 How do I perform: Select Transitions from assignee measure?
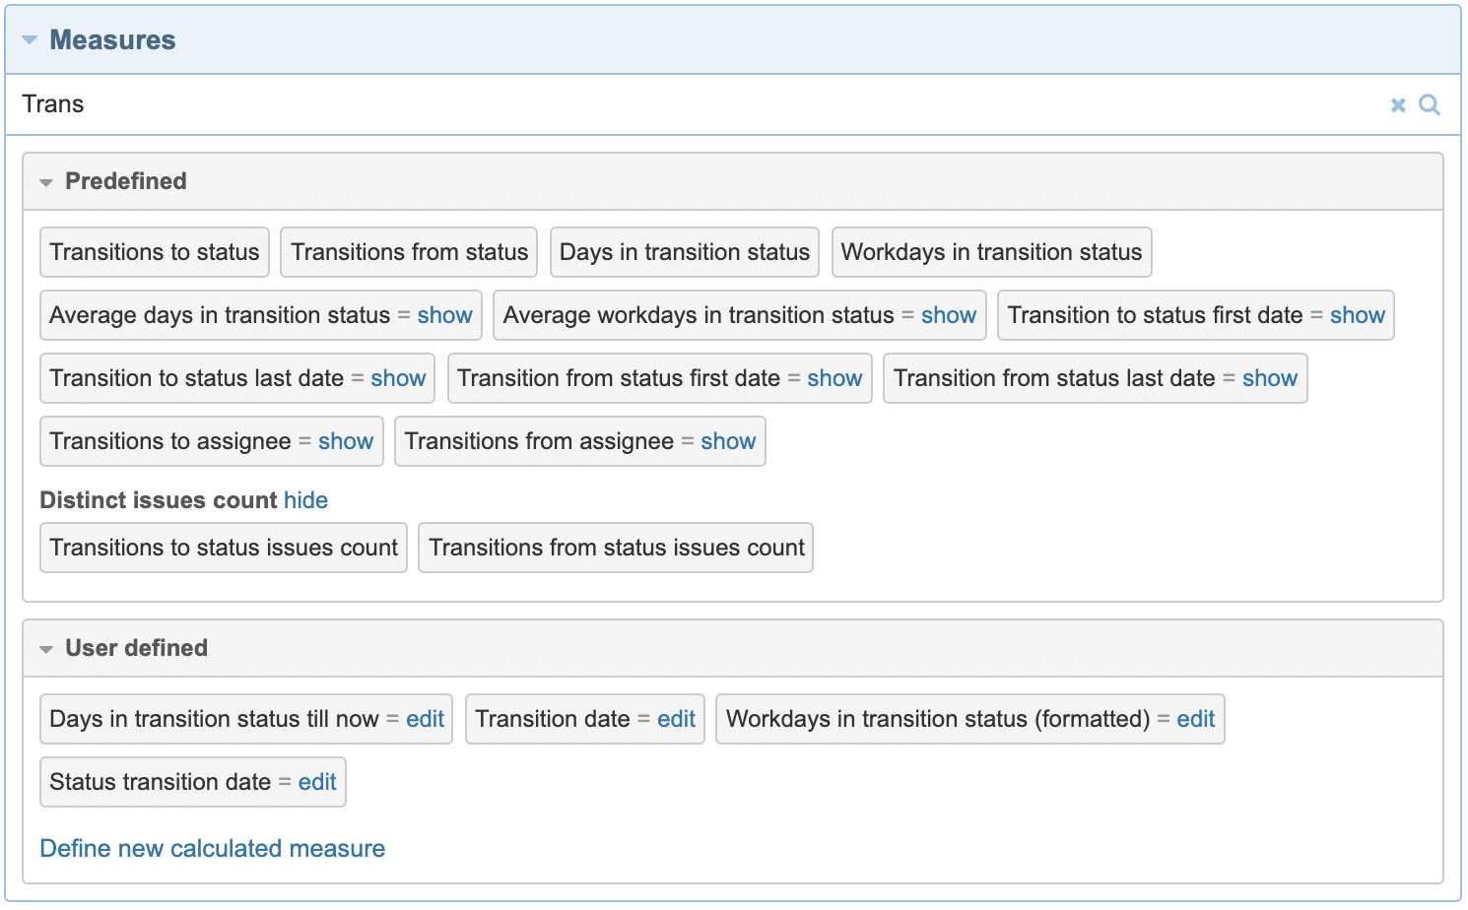(x=539, y=441)
